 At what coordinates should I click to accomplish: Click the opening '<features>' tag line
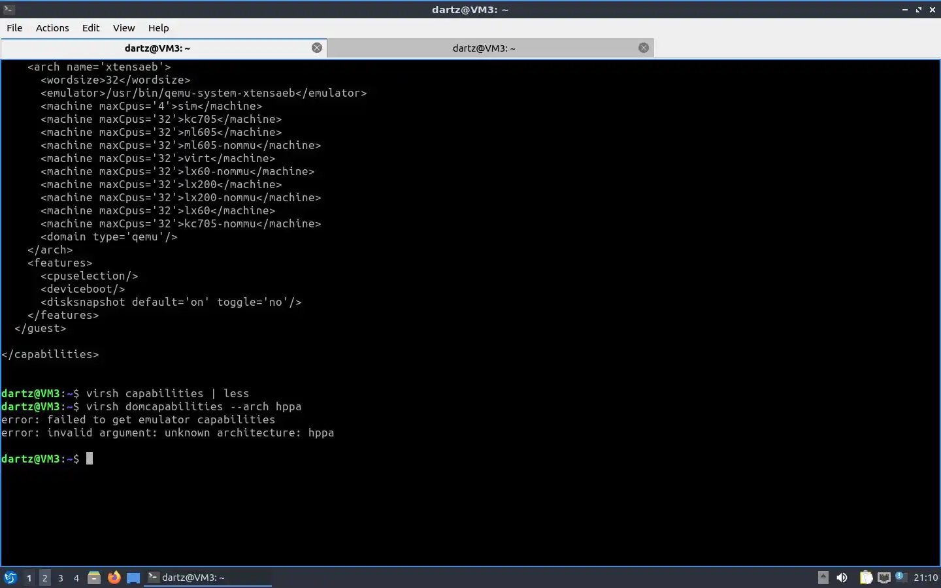click(60, 263)
